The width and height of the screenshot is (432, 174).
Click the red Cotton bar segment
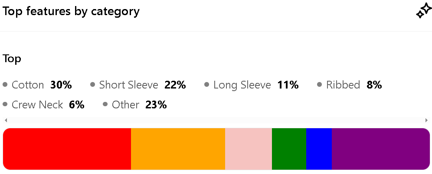(67, 149)
